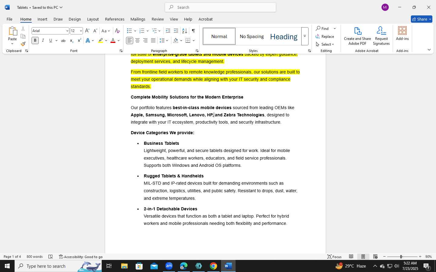Apply yellow text highlight color
The image size is (436, 272).
click(101, 40)
